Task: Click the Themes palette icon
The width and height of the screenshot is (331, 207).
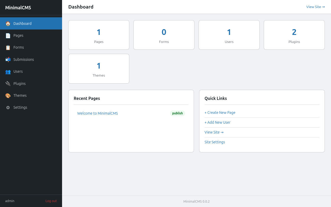Action: pos(8,95)
